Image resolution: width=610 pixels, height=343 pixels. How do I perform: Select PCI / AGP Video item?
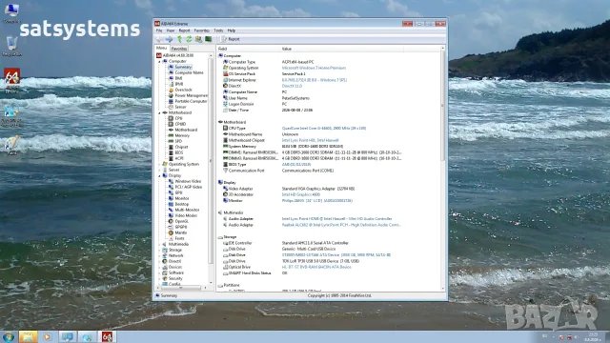coord(189,187)
